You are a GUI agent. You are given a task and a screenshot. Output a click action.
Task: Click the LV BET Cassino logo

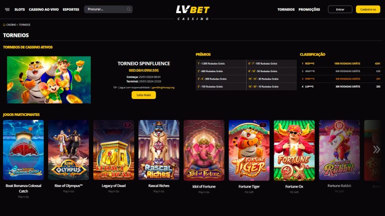click(192, 12)
